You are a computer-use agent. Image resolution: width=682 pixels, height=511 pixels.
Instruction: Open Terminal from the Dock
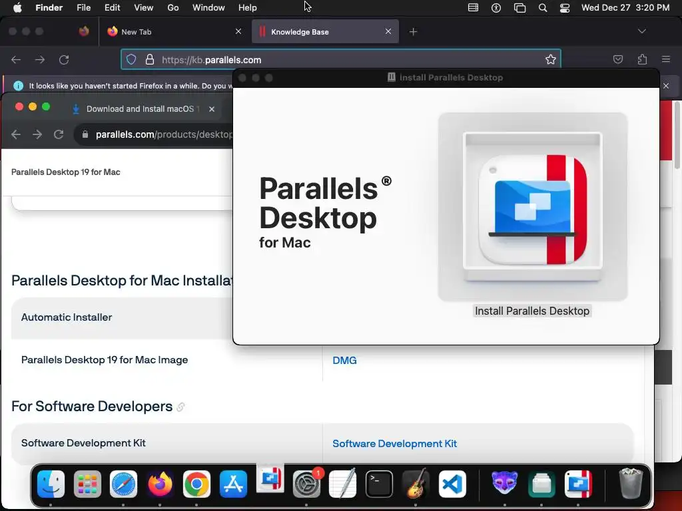coord(379,484)
